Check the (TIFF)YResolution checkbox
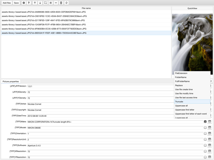 (205, 157)
